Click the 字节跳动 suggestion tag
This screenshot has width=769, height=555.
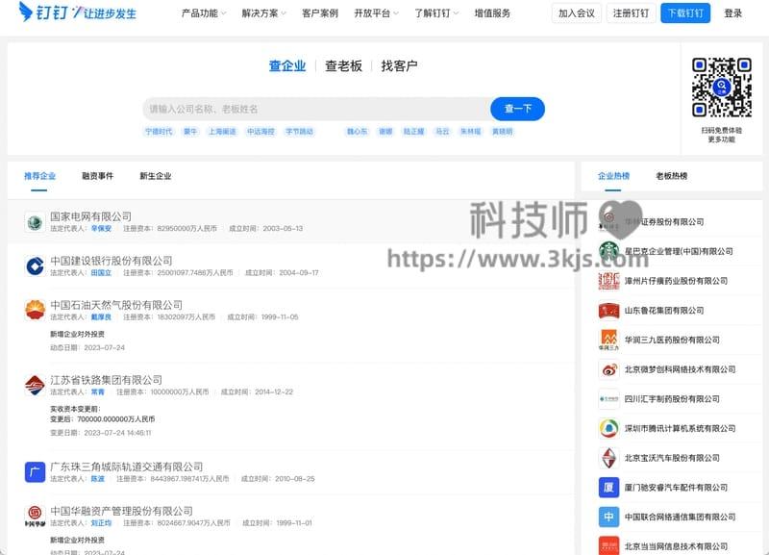(x=299, y=132)
